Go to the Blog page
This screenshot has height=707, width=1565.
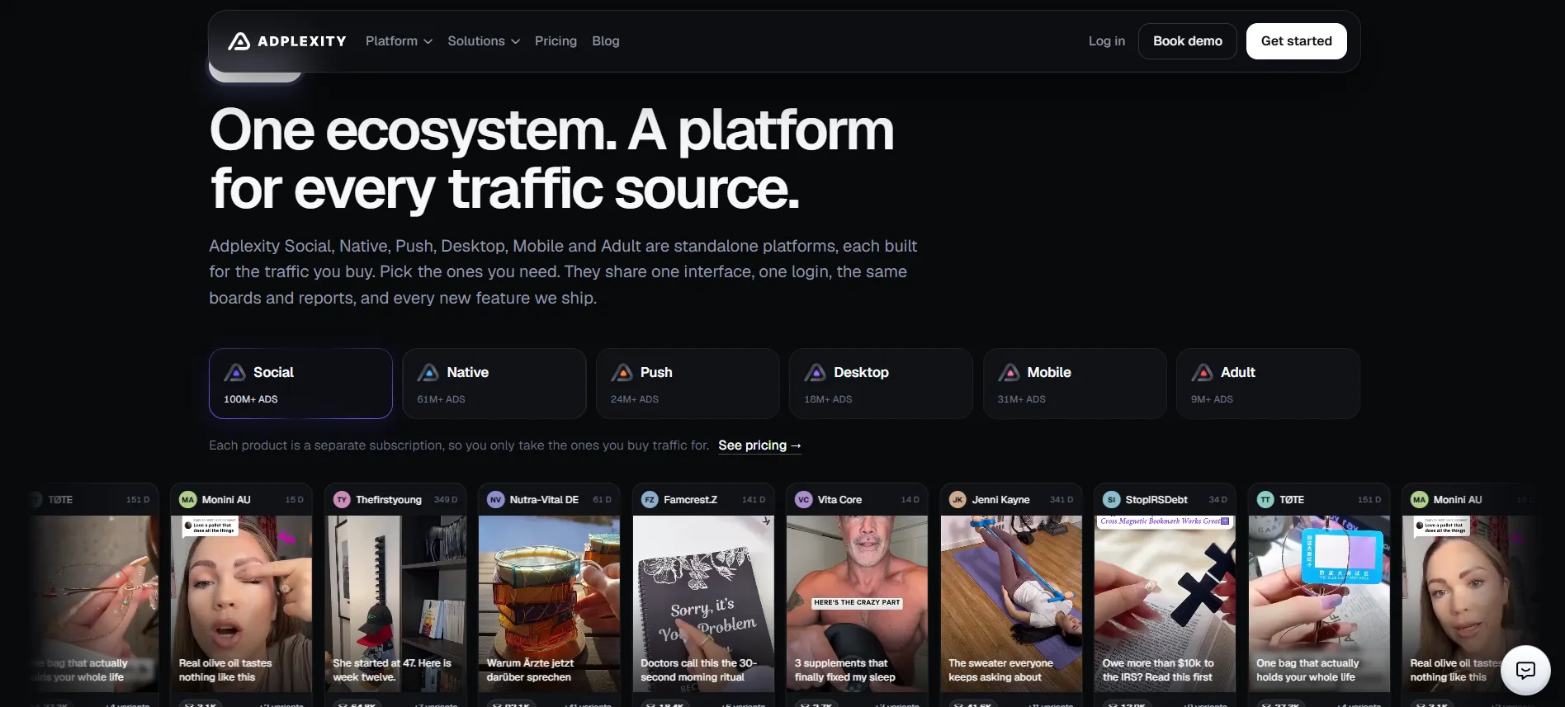point(606,41)
